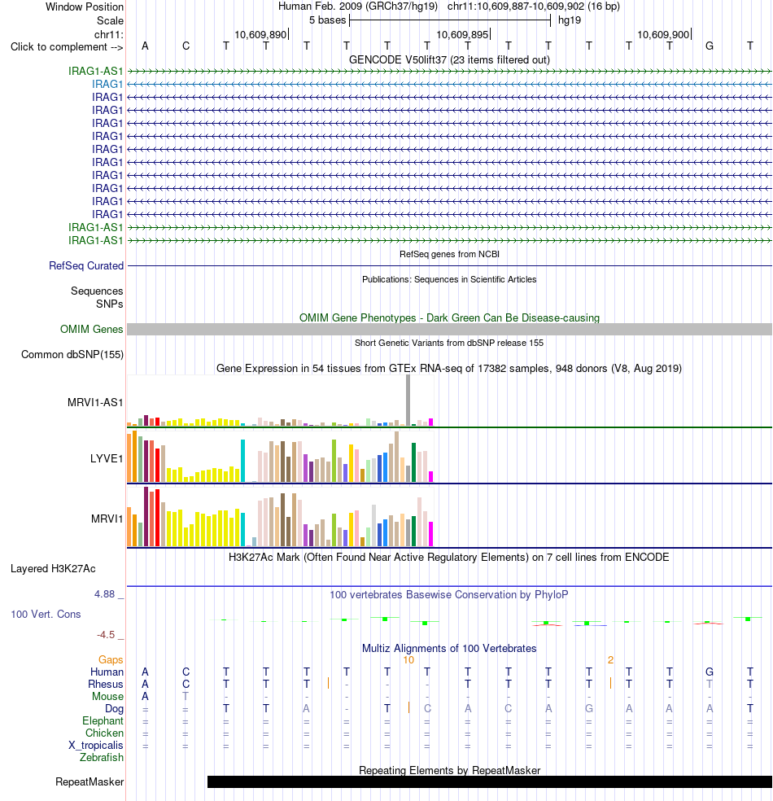Viewport: 773px width, 801px height.
Task: Click the X_tropicalis alignment row label
Action: click(x=95, y=746)
